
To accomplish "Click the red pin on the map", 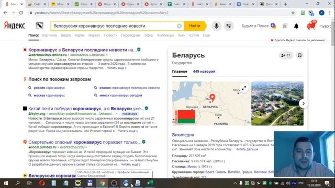I will 212,98.
